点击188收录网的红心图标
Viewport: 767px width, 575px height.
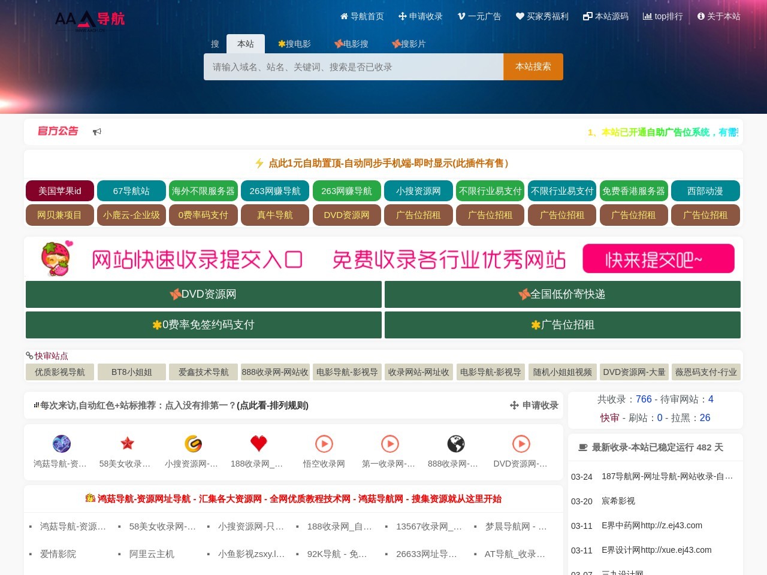click(x=258, y=443)
